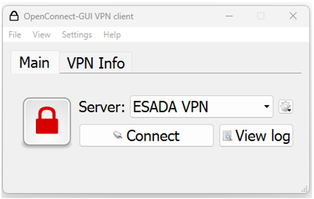Click the resize grip in the window corner
Screen dimensions: 314x199
point(304,189)
